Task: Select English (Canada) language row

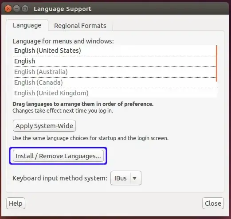Action: tap(114, 82)
